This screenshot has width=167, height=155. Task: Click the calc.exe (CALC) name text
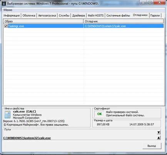(x=25, y=111)
